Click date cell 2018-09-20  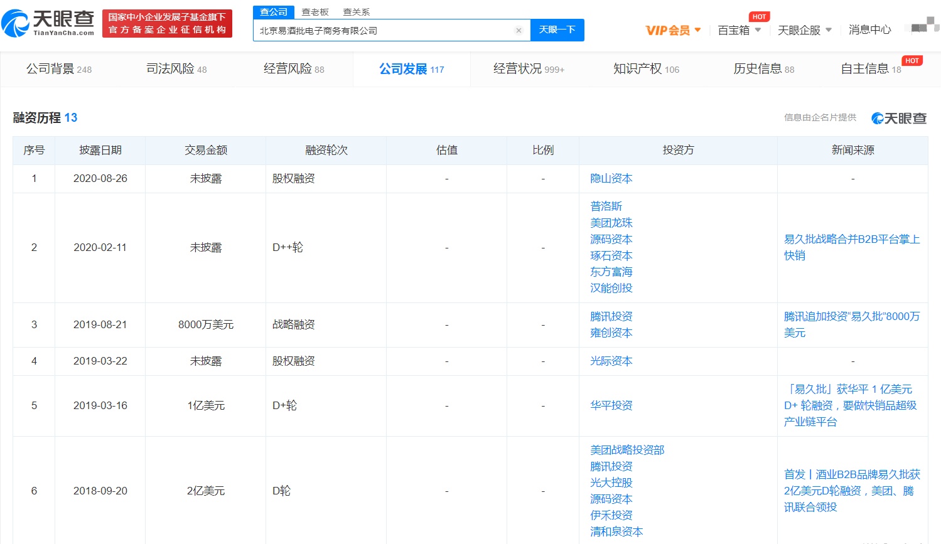click(x=100, y=491)
